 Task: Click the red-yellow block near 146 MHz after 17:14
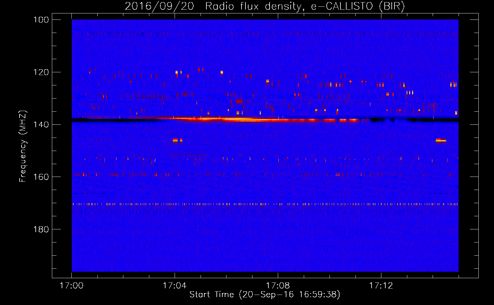click(441, 140)
